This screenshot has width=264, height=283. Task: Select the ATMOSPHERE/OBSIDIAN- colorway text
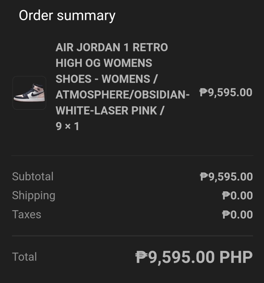tap(122, 95)
